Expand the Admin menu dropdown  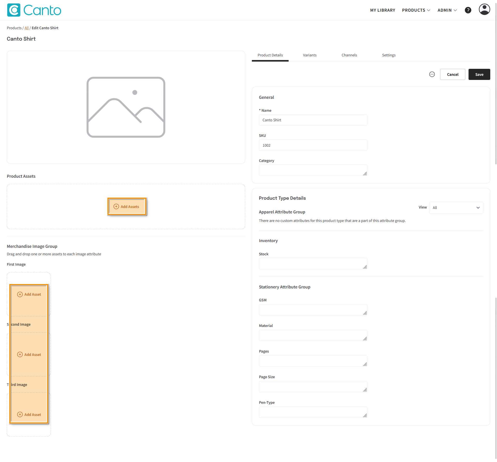coord(447,10)
